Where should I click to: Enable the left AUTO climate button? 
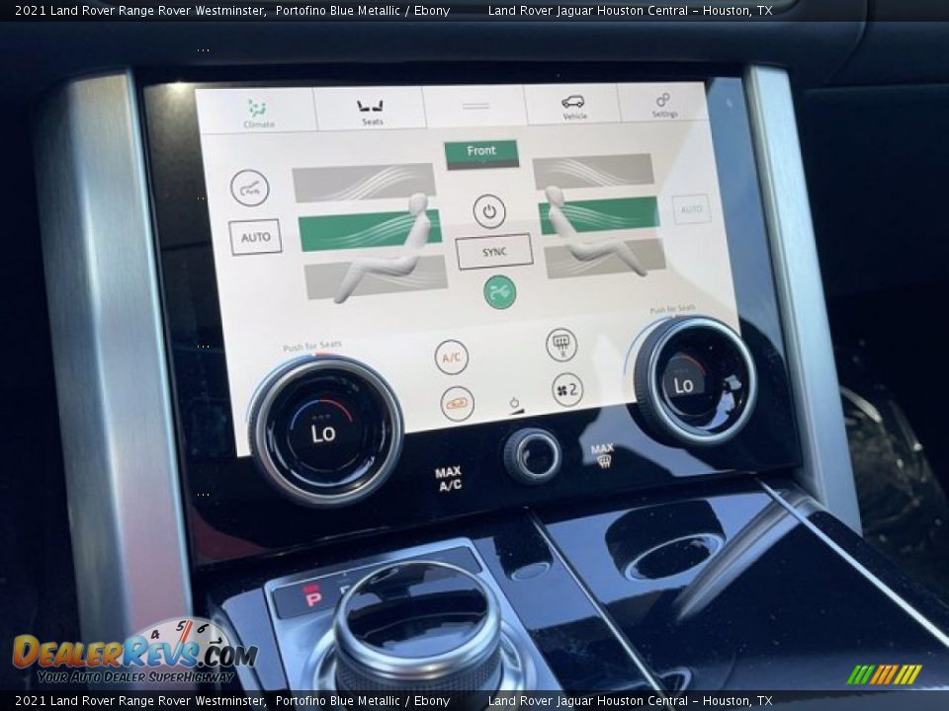point(255,237)
